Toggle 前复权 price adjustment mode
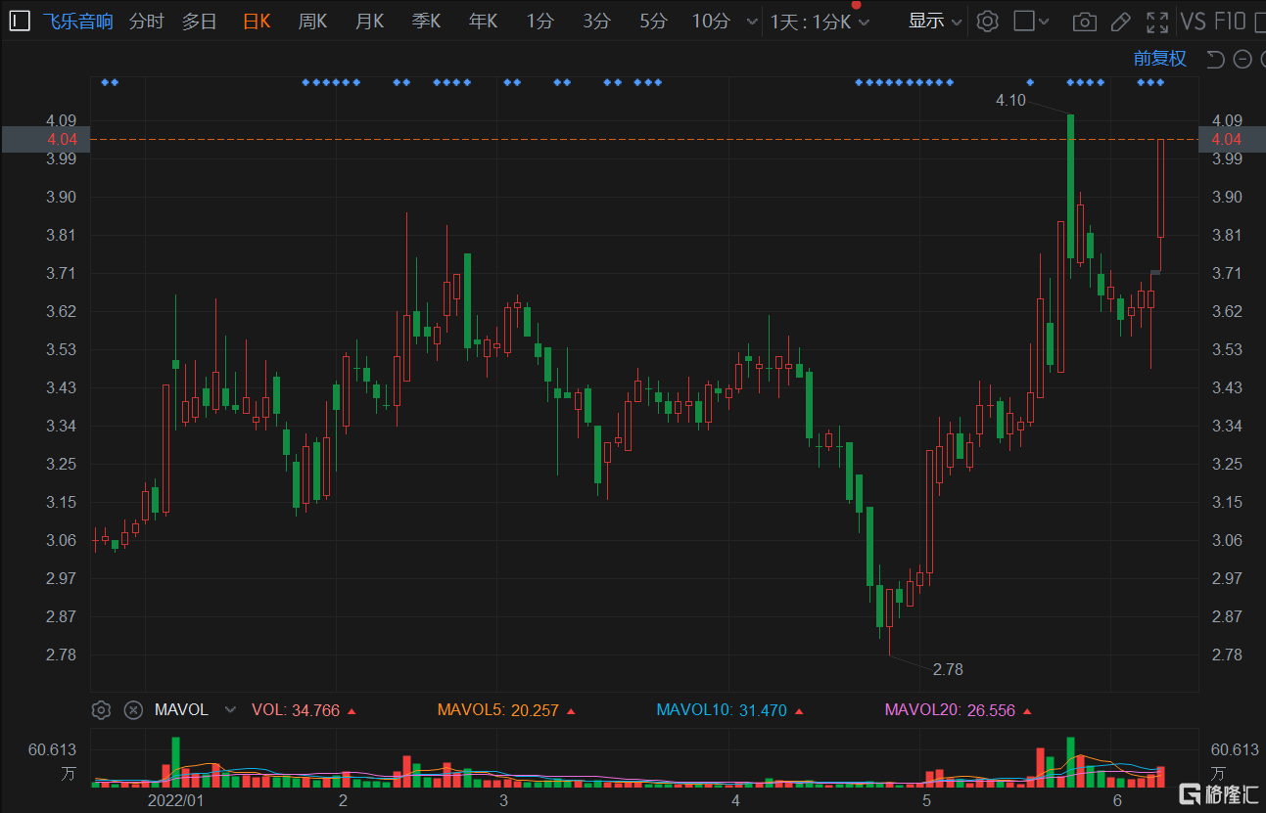Image resolution: width=1266 pixels, height=813 pixels. click(1159, 59)
